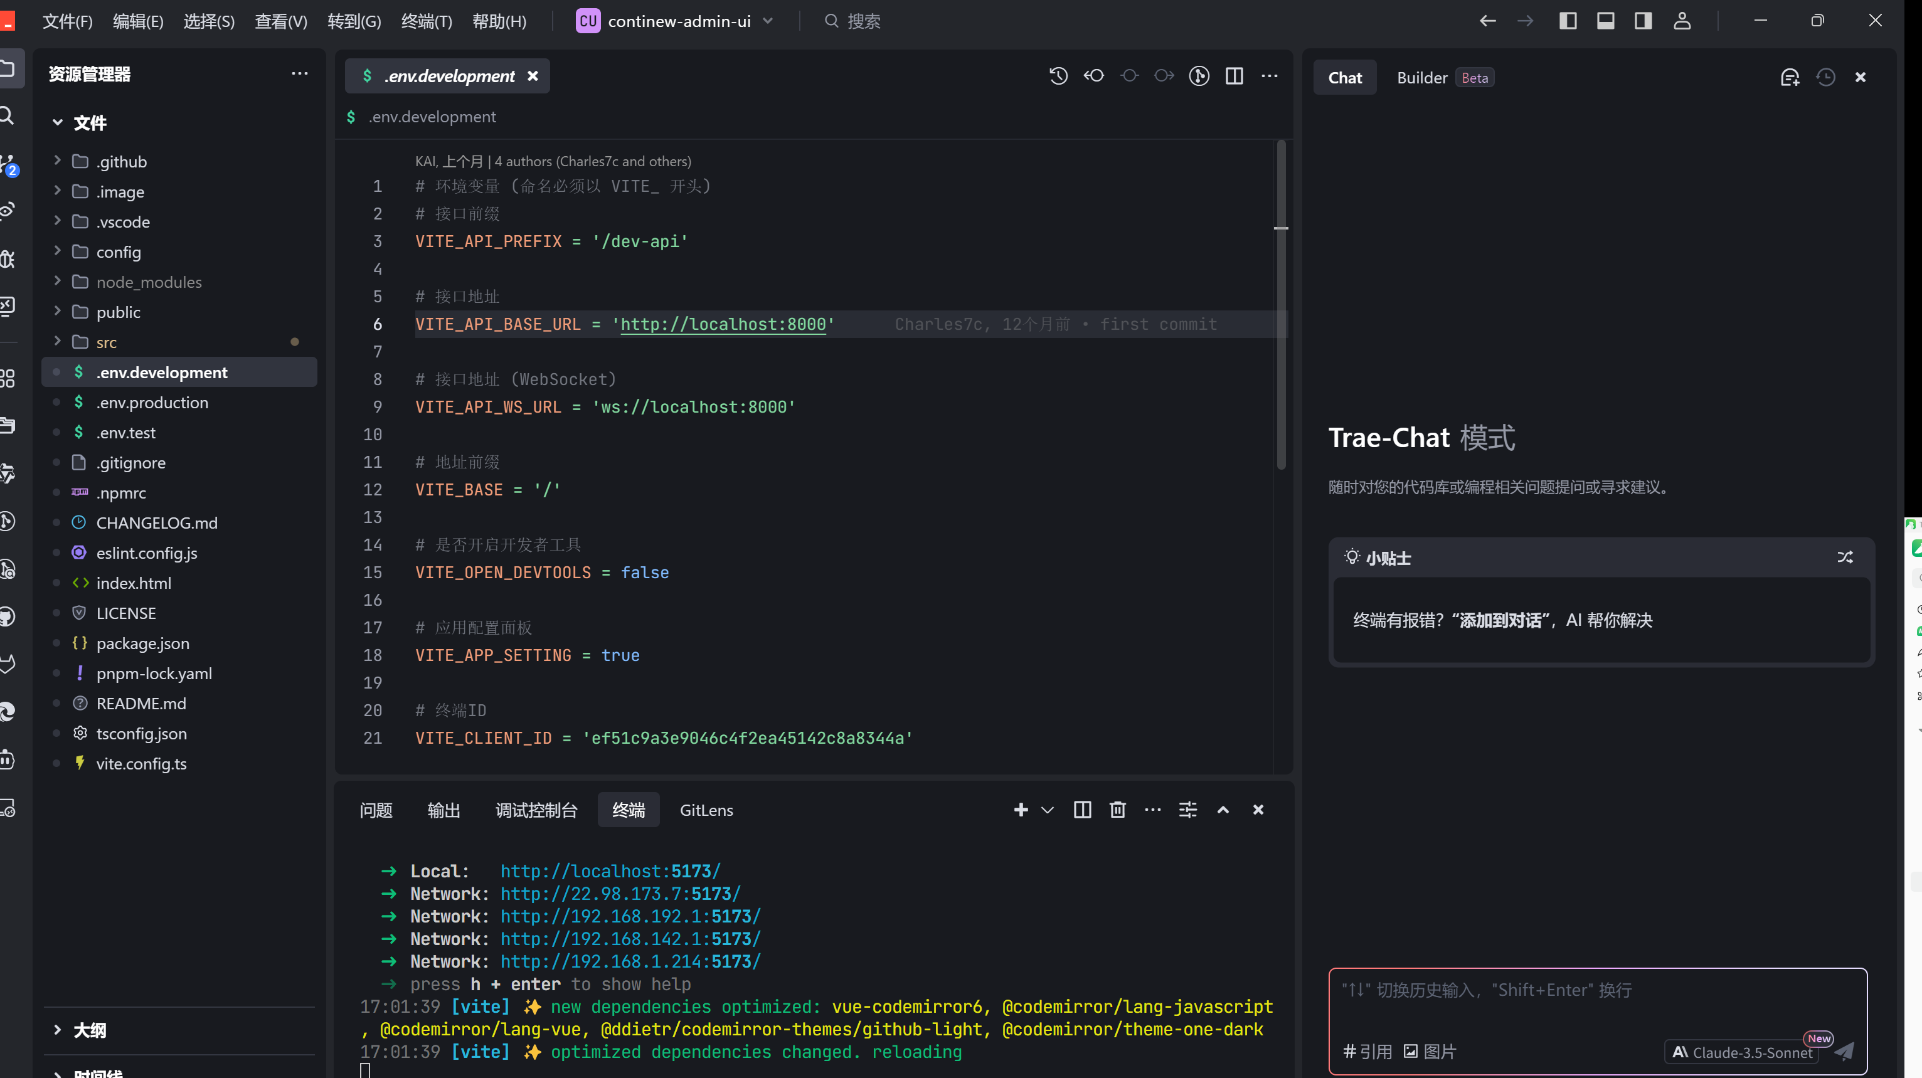This screenshot has width=1922, height=1078.
Task: Toggle the bottom panel layout
Action: [1605, 21]
